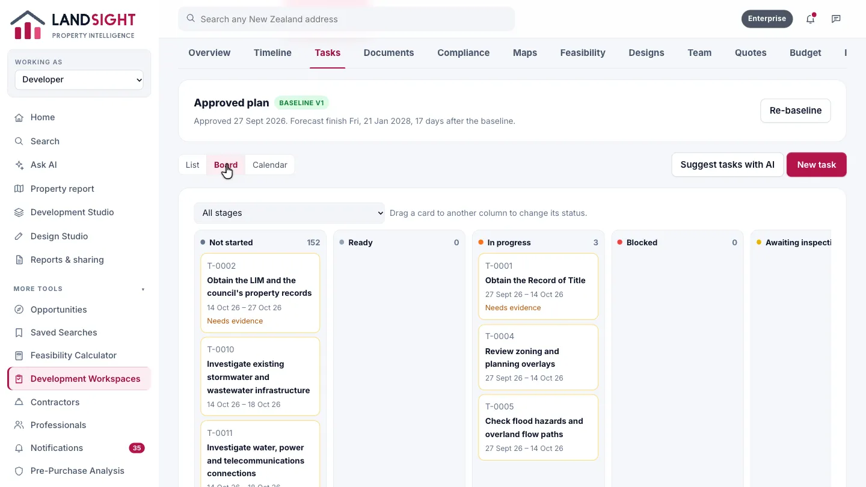Switch to the List view
866x487 pixels.
[192, 165]
